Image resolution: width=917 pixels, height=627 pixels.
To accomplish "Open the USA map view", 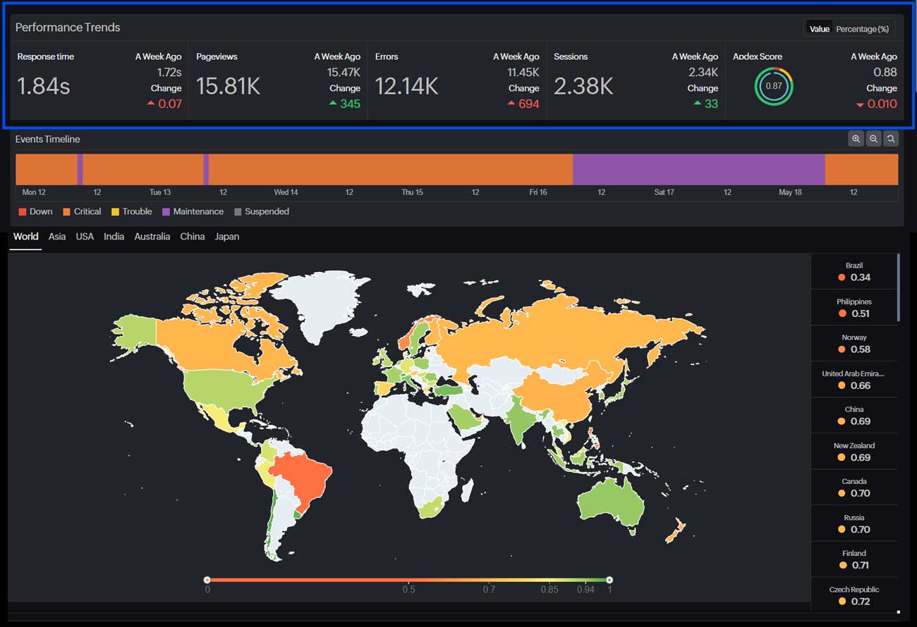I will (x=85, y=237).
